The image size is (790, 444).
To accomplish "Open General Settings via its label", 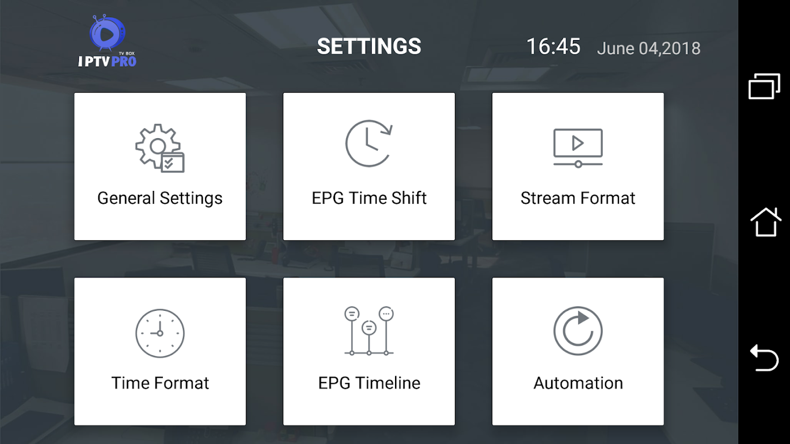I will tap(160, 198).
